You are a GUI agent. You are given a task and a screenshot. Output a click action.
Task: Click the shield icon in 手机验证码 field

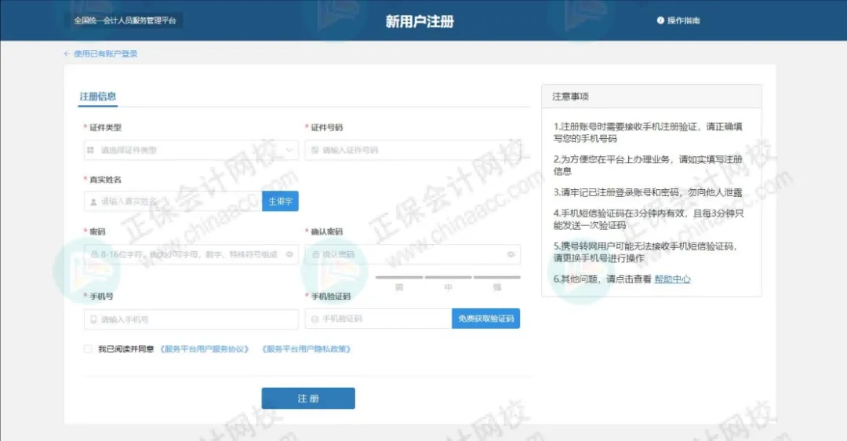coord(315,319)
